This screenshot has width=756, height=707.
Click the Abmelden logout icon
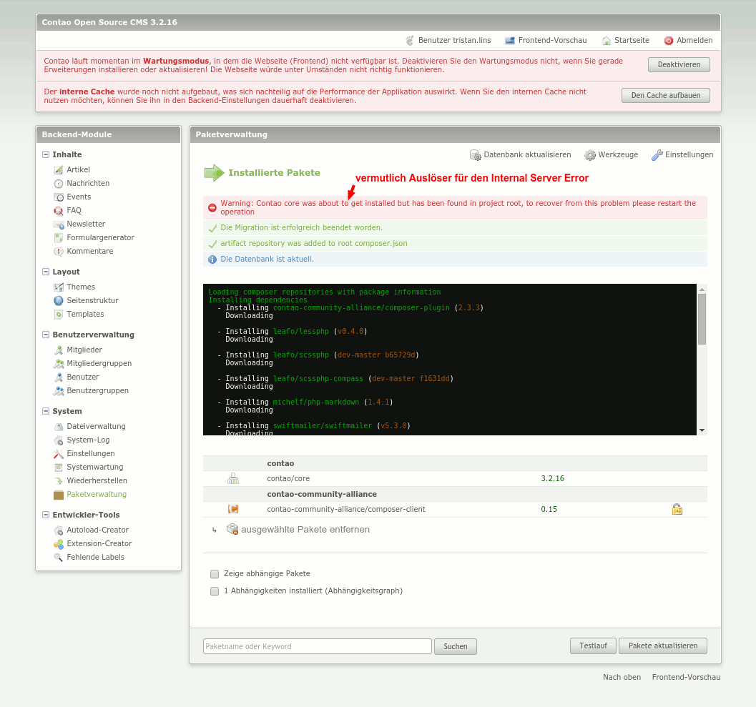(x=668, y=41)
